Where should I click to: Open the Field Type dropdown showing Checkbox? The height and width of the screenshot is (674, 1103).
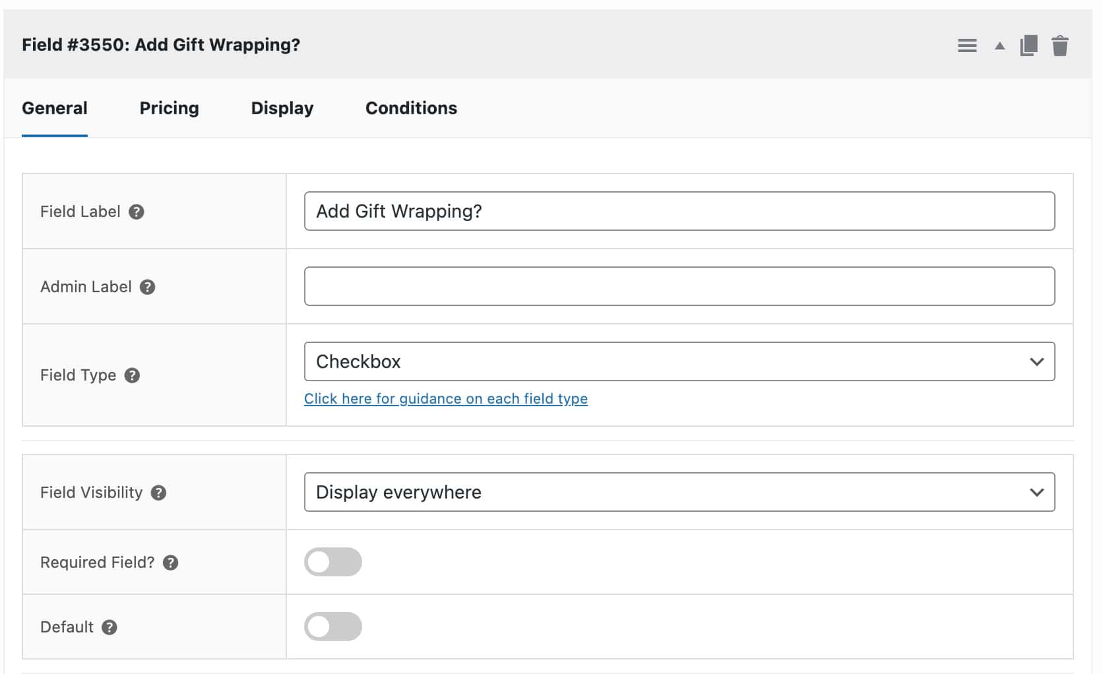pos(679,361)
